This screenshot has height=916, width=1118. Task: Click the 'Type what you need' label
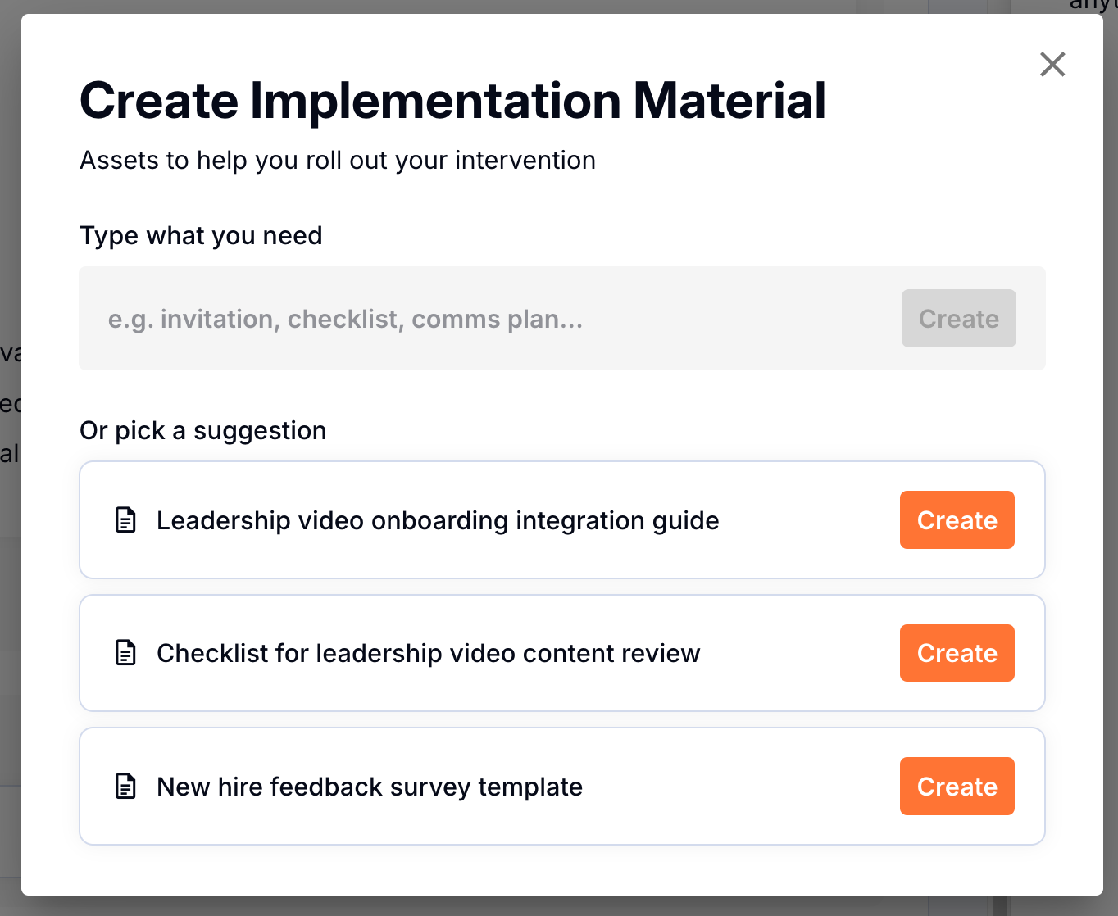[x=201, y=236]
